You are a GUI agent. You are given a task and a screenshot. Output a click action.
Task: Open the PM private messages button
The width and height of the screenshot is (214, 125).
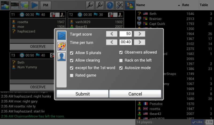tap(46, 5)
